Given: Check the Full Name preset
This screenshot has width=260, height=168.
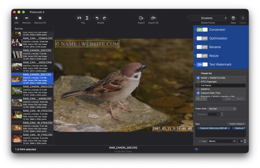Looking at the screenshot, I should pyautogui.click(x=198, y=85).
